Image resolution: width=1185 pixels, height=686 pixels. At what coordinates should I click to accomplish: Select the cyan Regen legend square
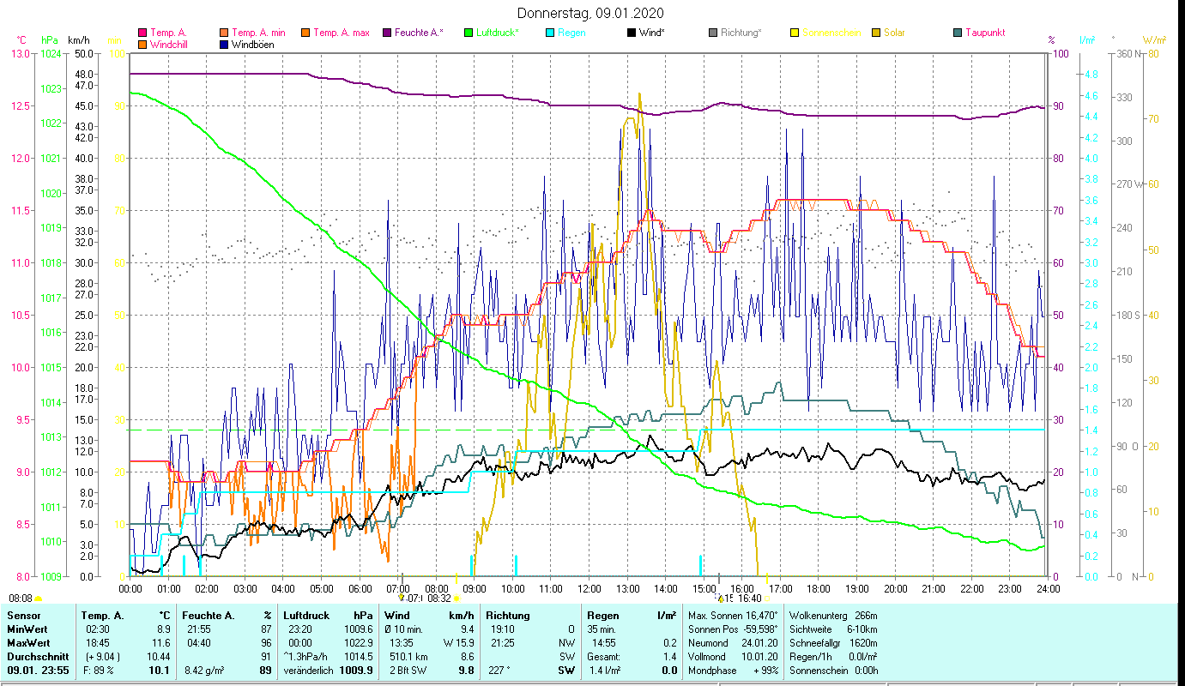(550, 33)
